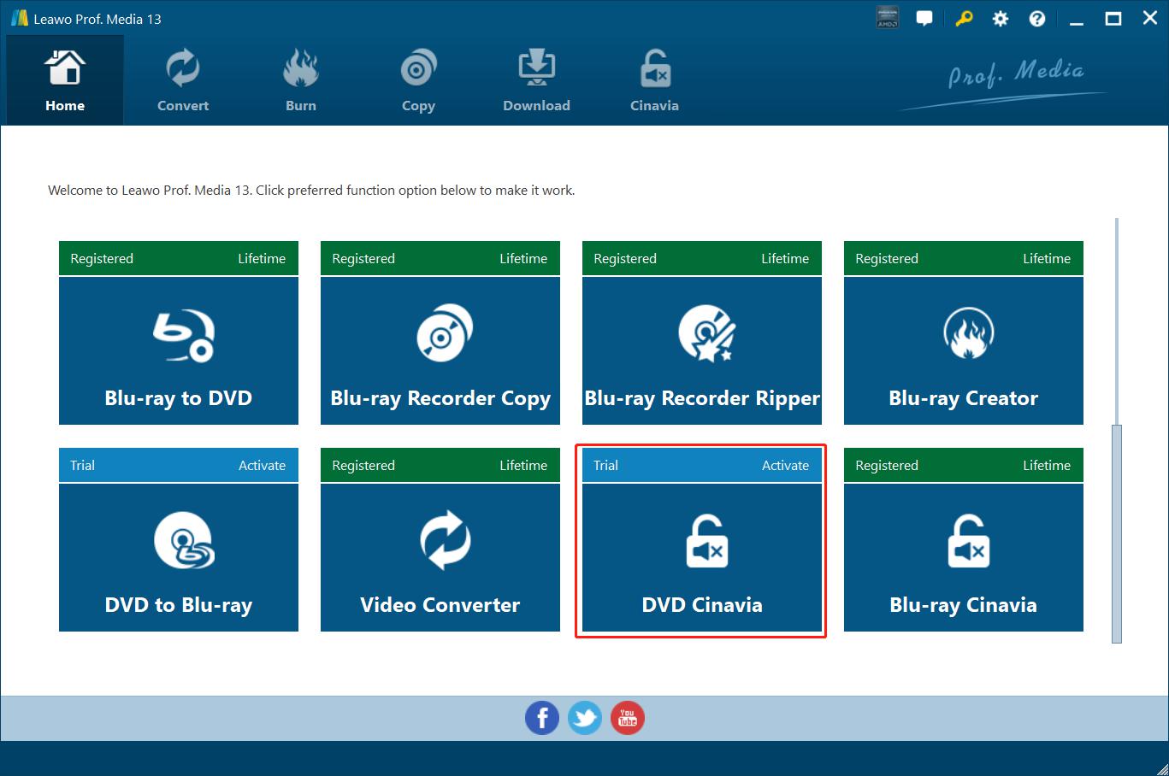The height and width of the screenshot is (776, 1169).
Task: Launch the Blu-ray Creator tile
Action: 963,350
